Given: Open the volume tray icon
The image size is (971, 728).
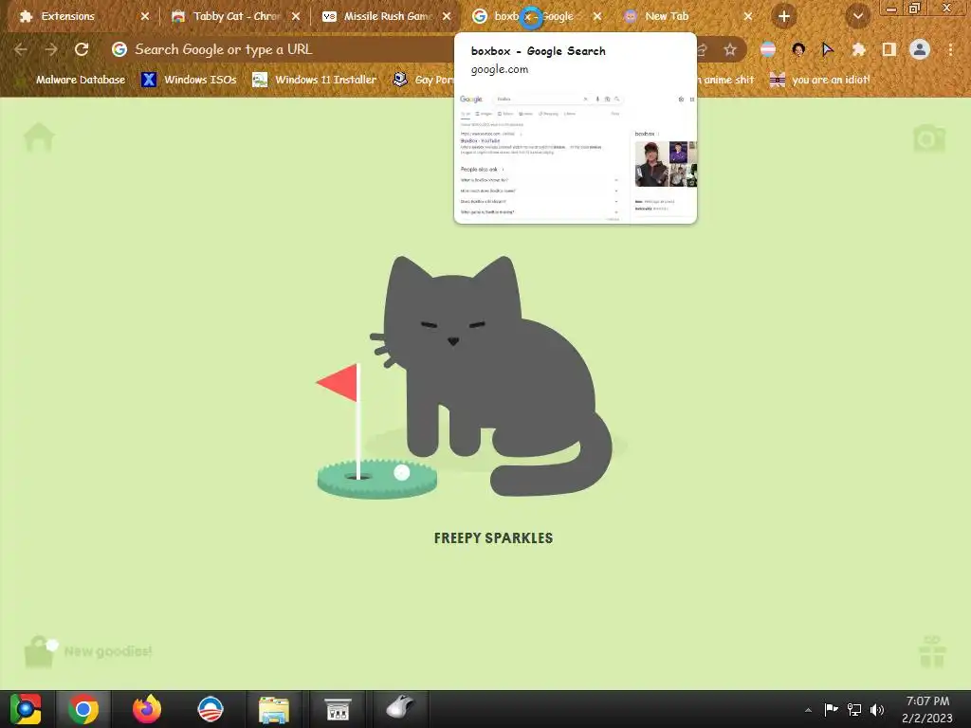Looking at the screenshot, I should (x=877, y=709).
